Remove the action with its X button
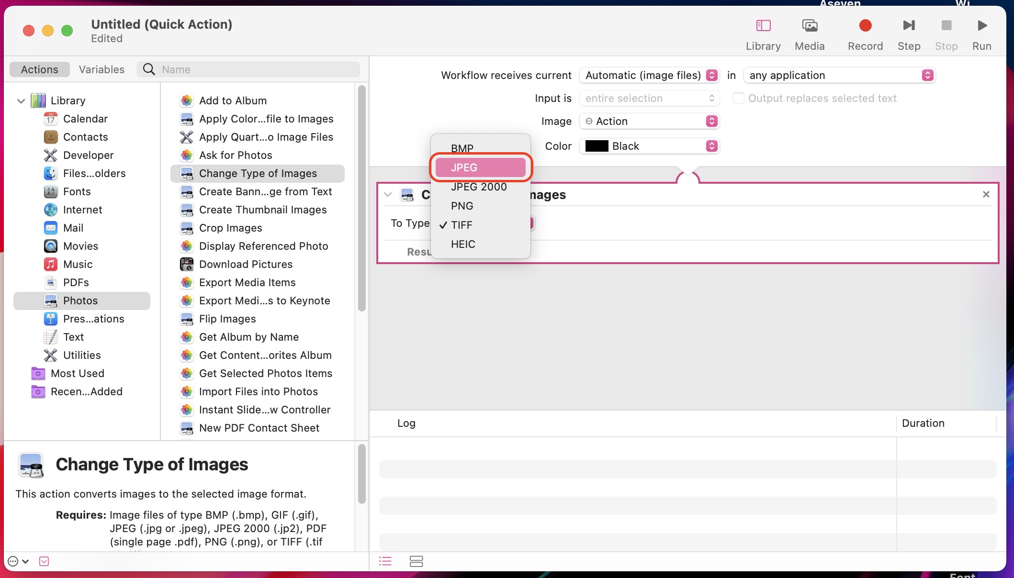The image size is (1014, 578). click(x=986, y=194)
